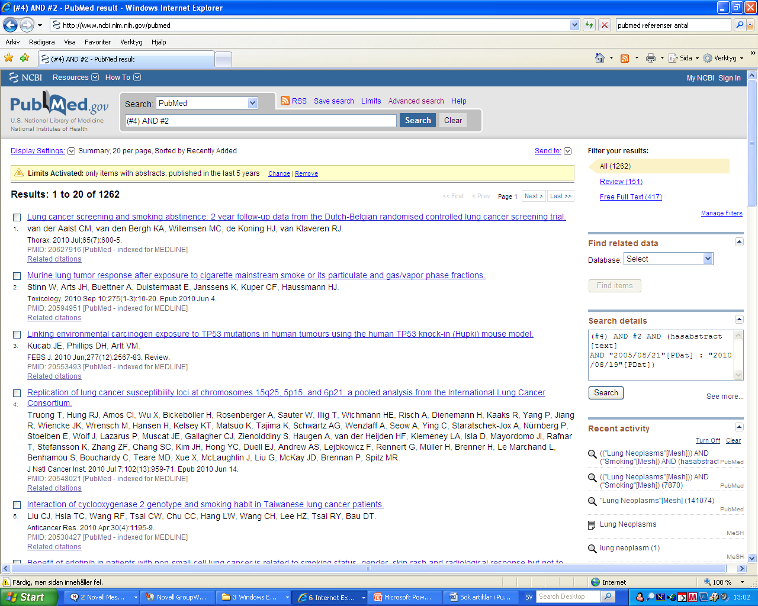The image size is (758, 606).
Task: Open Novell GroupWise taskbar button
Action: [177, 597]
